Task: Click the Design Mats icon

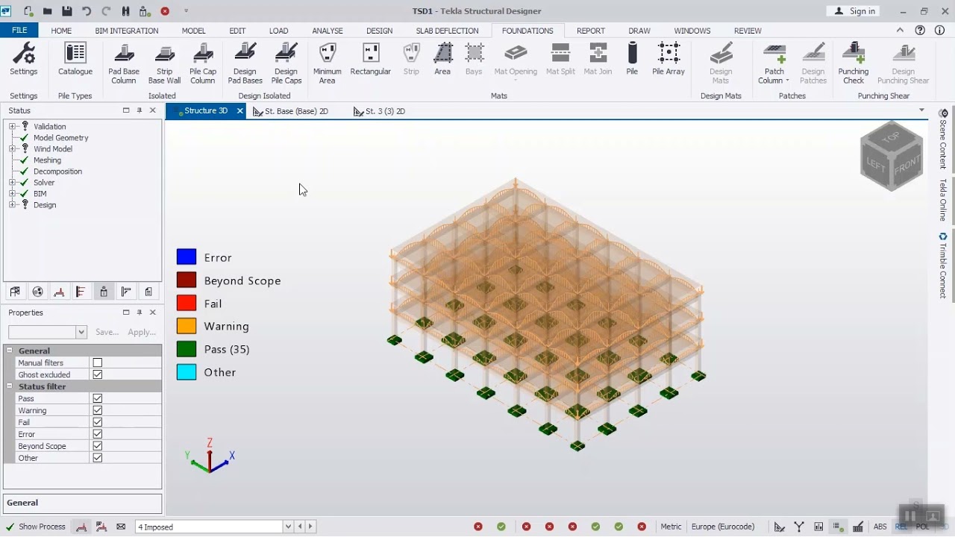Action: pyautogui.click(x=721, y=54)
